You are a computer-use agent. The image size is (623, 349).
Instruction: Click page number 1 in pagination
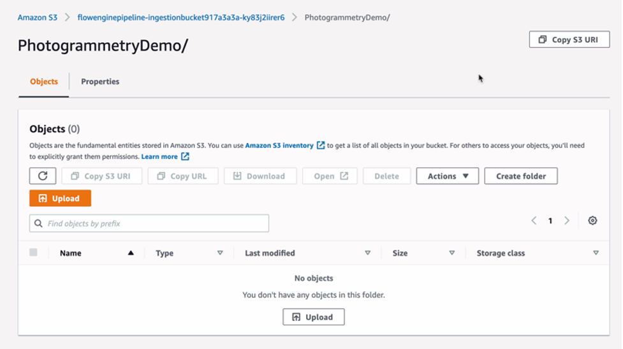(x=550, y=221)
